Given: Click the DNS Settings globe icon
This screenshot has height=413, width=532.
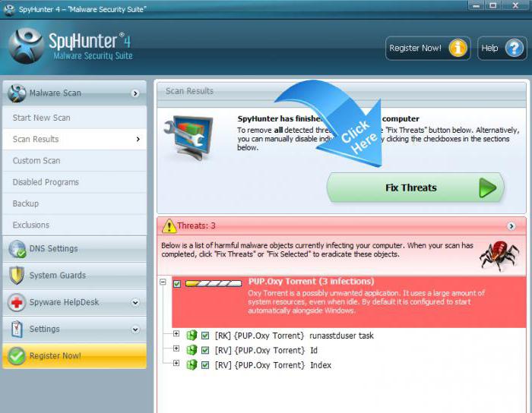Looking at the screenshot, I should coord(17,249).
